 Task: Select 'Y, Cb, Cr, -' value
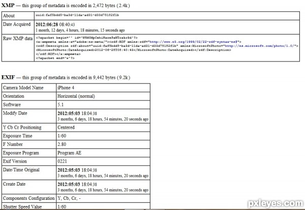[x=69, y=198]
